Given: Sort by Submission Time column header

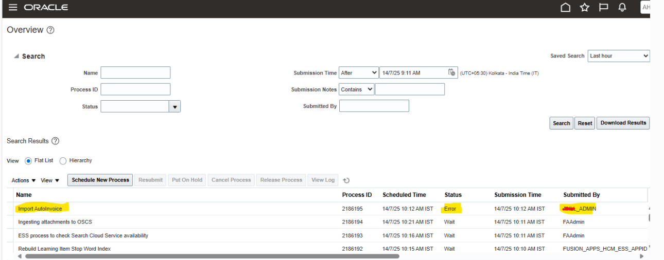Looking at the screenshot, I should point(518,195).
